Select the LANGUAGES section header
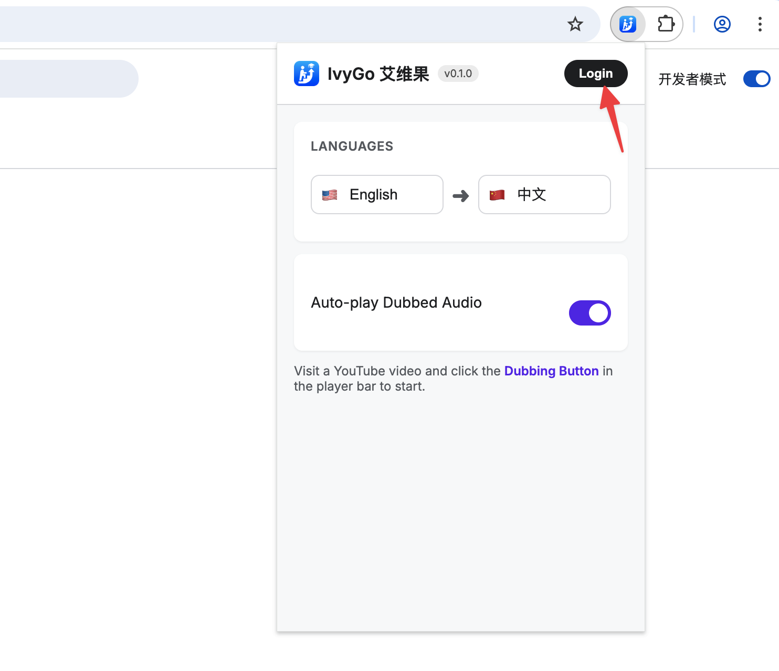 click(x=352, y=146)
